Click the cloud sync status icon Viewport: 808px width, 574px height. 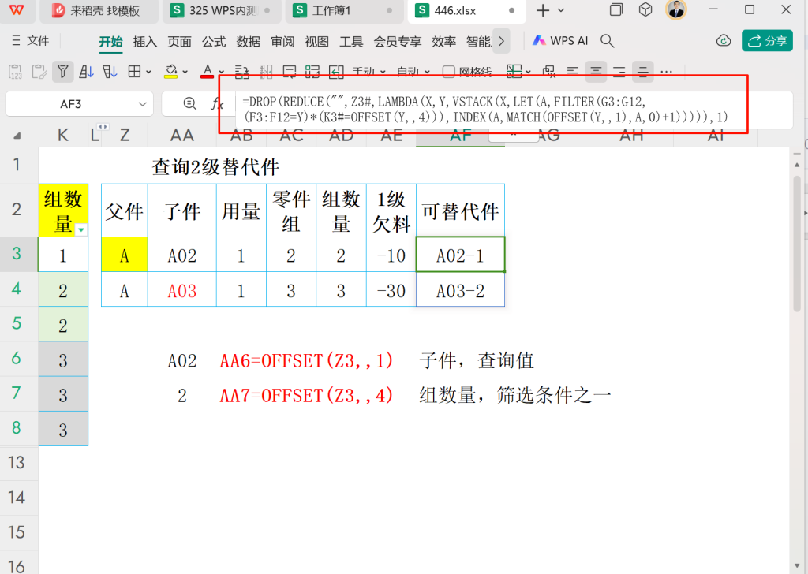click(x=724, y=41)
